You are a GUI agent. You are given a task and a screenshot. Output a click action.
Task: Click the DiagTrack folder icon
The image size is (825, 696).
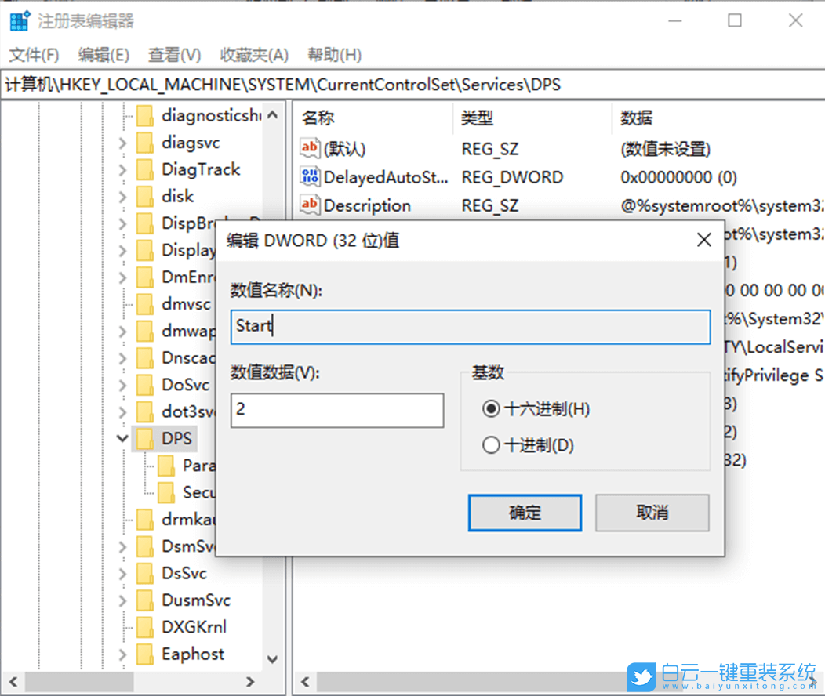(147, 169)
